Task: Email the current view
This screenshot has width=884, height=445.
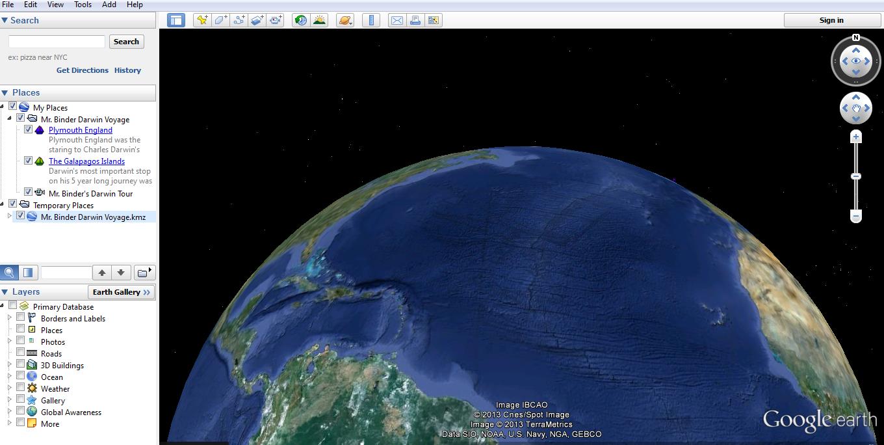Action: (397, 20)
